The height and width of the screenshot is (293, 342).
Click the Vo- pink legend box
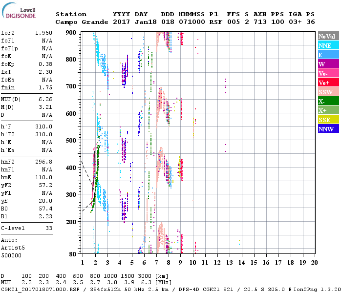tap(328, 73)
